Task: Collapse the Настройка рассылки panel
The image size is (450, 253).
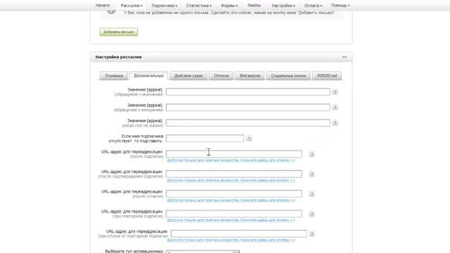Action: pyautogui.click(x=345, y=57)
